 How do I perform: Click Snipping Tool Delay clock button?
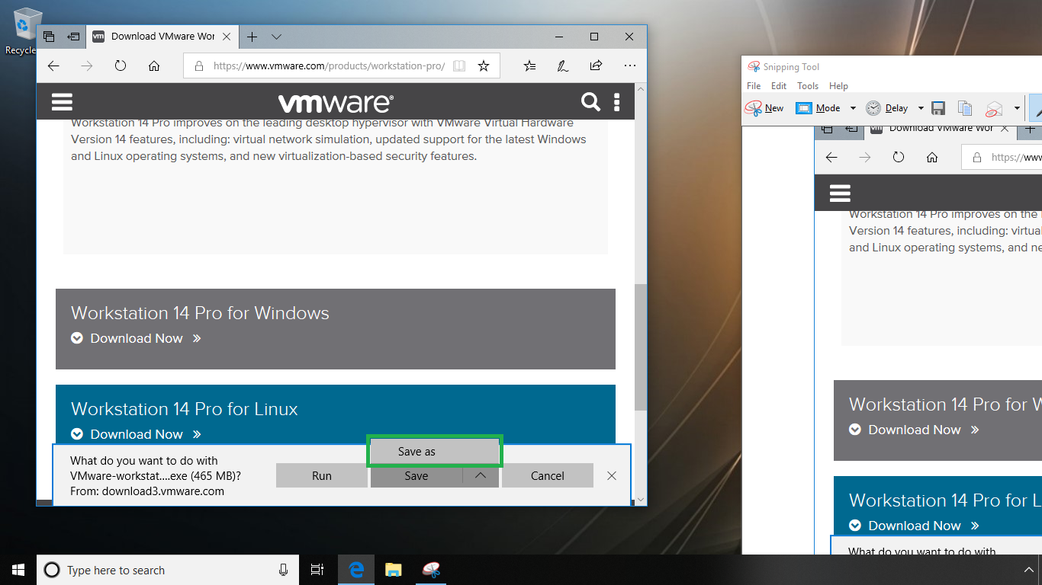coord(887,108)
